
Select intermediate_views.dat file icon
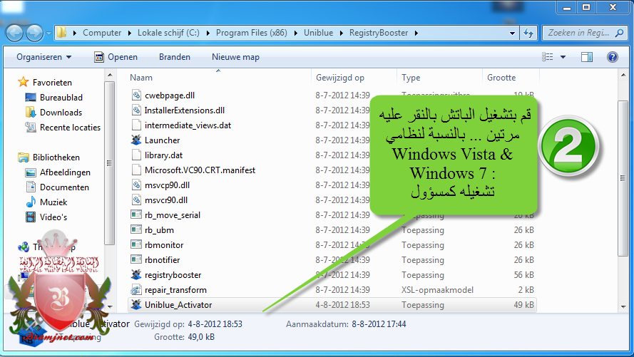(136, 125)
